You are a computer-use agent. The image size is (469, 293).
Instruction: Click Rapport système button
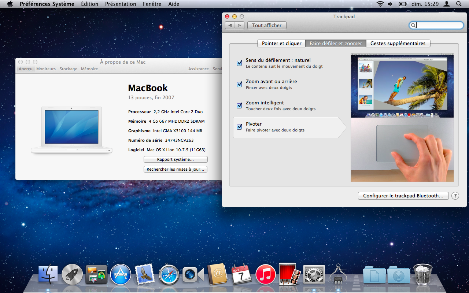(x=176, y=159)
